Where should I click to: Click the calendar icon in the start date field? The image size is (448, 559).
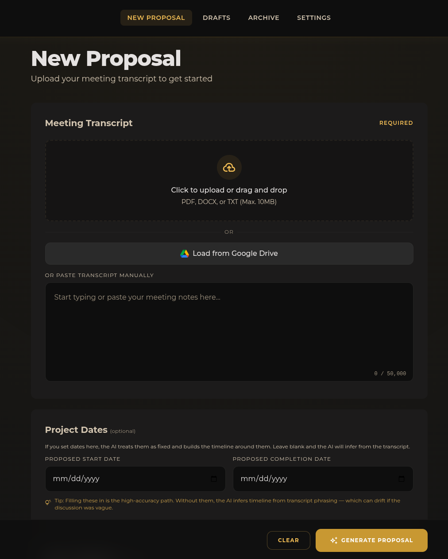coord(214,479)
